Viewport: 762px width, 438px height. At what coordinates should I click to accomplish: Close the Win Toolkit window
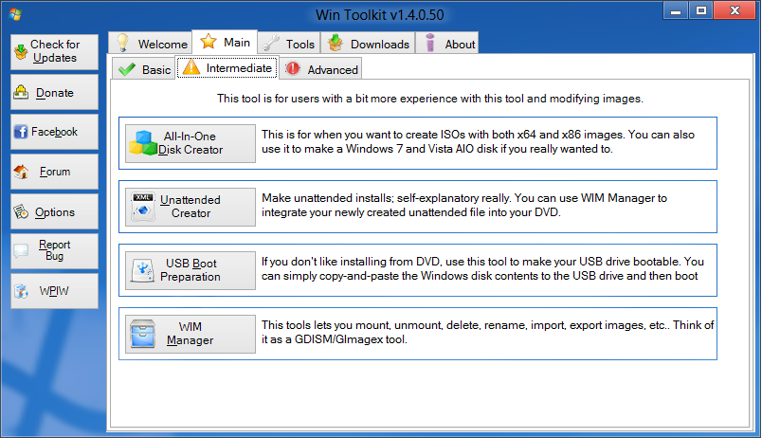click(x=735, y=10)
